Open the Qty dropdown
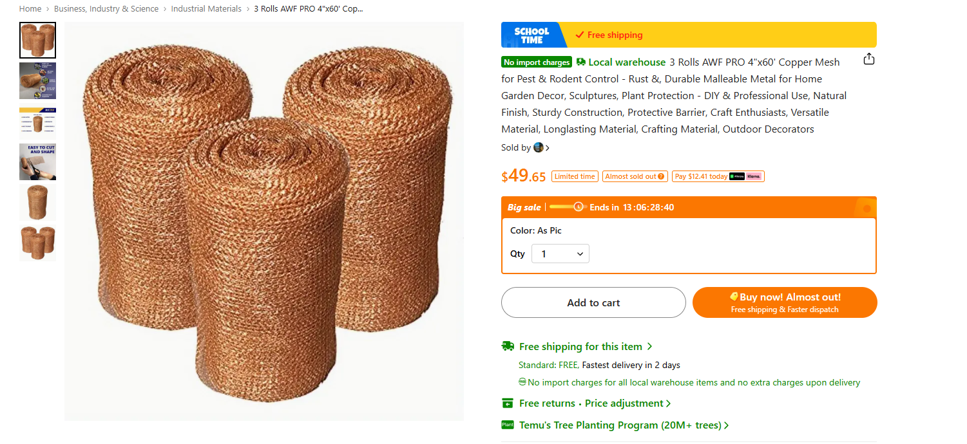 tap(560, 254)
